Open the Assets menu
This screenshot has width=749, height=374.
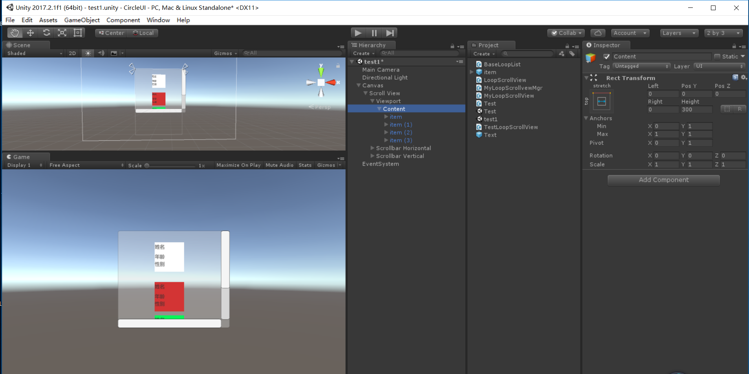click(48, 20)
